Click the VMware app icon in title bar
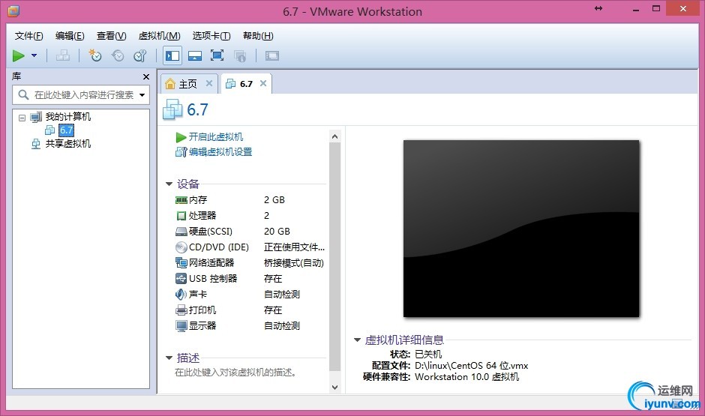Image resolution: width=705 pixels, height=416 pixels. [13, 11]
